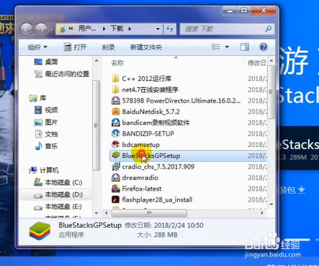Screen dimensions: 319x266
Task: Select the net4.7在线安装程序 folder icon
Action: pyautogui.click(x=115, y=89)
